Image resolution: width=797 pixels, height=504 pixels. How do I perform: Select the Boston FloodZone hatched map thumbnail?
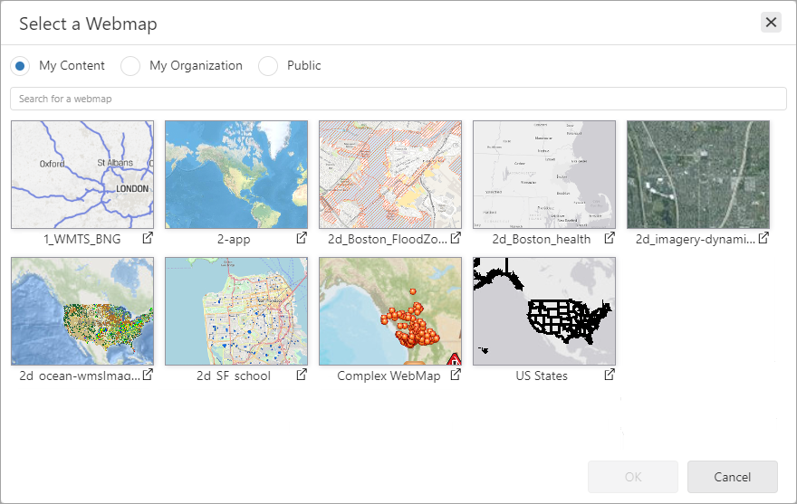tap(390, 175)
